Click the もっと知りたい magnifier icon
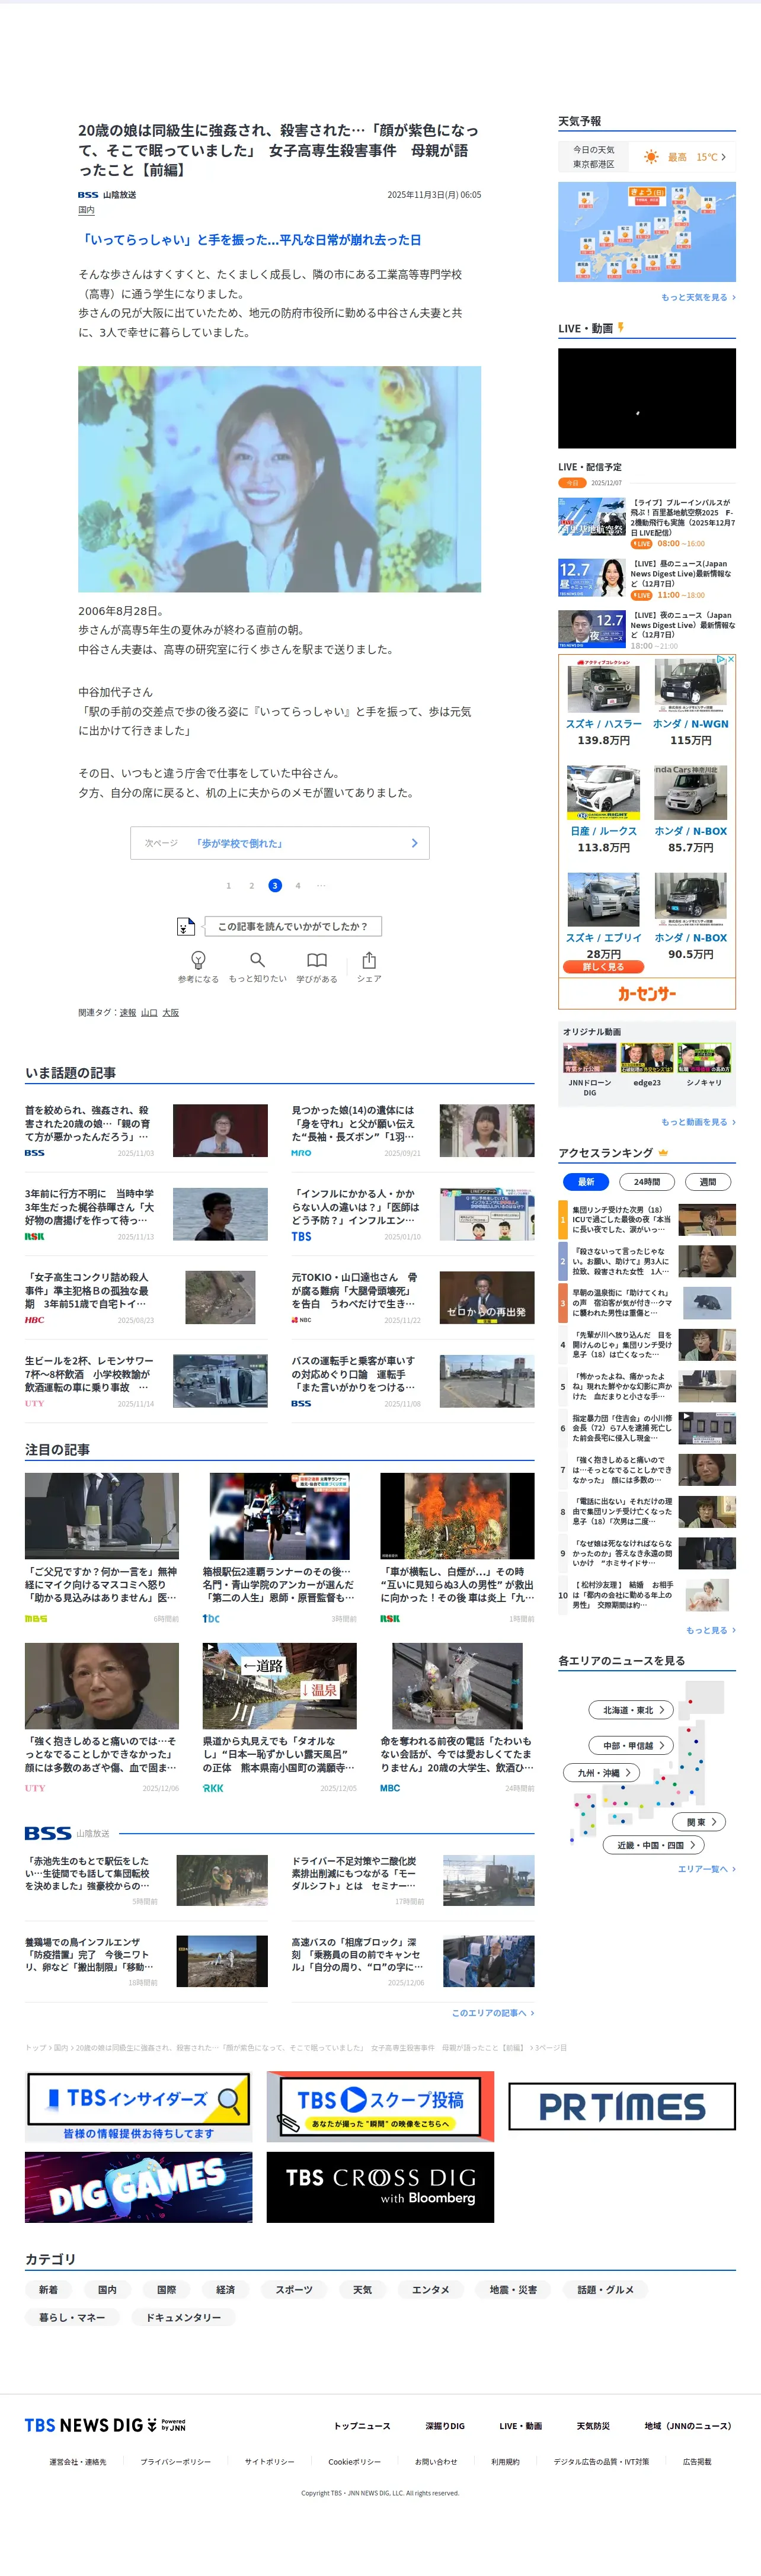 257,959
